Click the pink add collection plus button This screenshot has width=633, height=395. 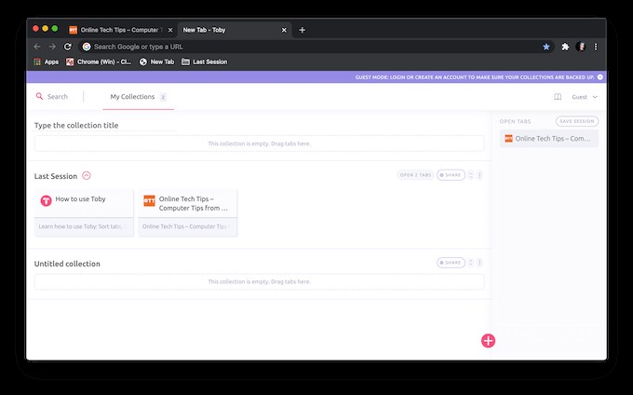(488, 340)
